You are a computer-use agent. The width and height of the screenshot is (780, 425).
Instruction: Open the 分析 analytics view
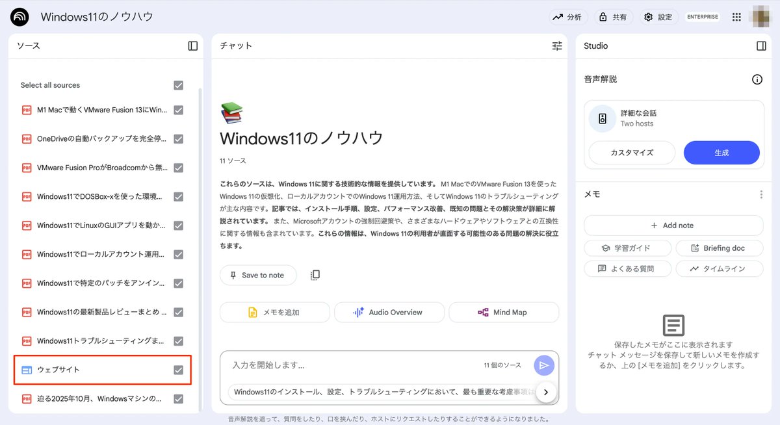click(568, 17)
